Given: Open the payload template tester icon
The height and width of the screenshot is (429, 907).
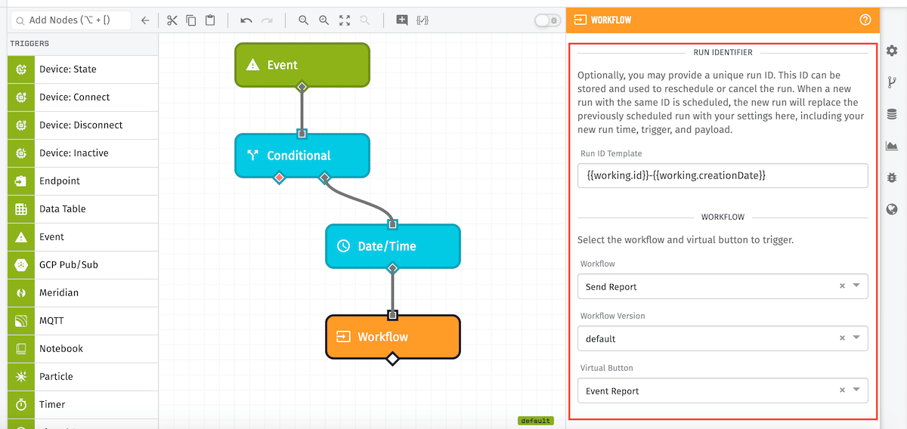Looking at the screenshot, I should [423, 20].
